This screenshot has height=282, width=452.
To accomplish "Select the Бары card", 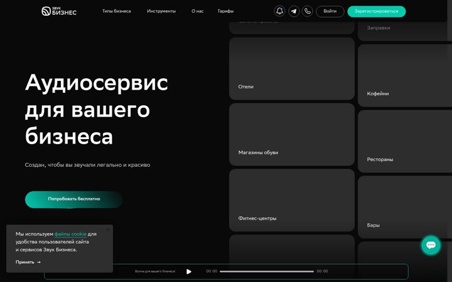I will (x=405, y=207).
